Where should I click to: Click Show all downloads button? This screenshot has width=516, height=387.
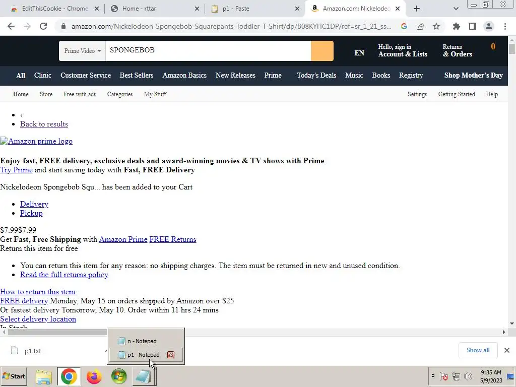point(478,350)
